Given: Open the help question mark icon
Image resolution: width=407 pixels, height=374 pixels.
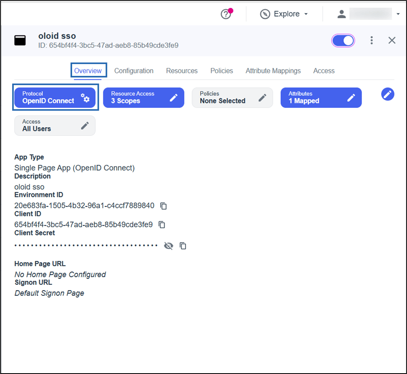Looking at the screenshot, I should [x=226, y=14].
